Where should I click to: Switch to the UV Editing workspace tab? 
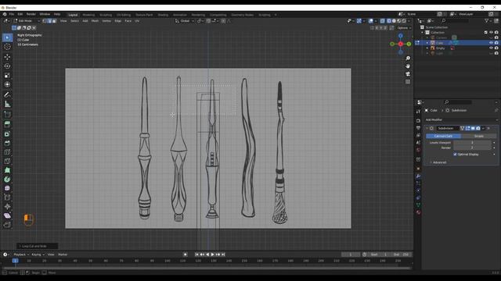(x=124, y=15)
